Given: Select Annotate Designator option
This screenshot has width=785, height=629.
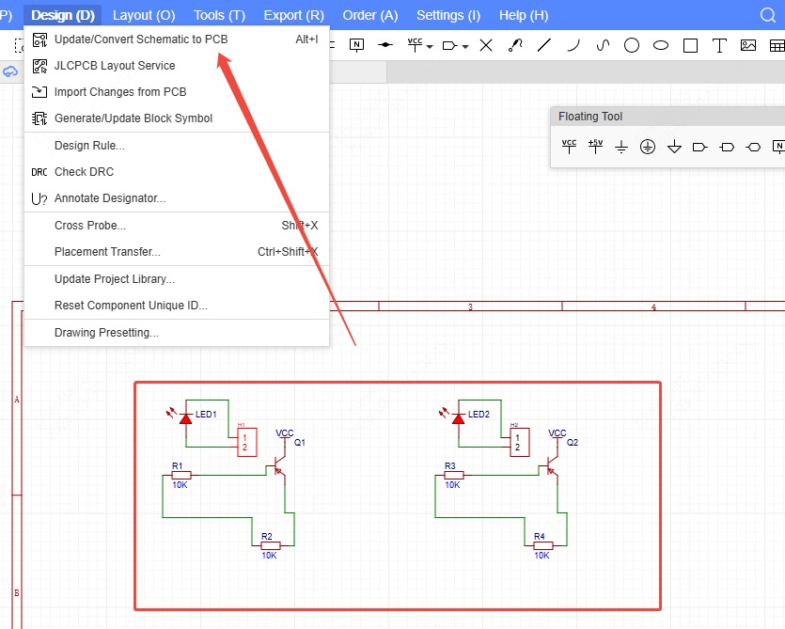Looking at the screenshot, I should coord(110,198).
